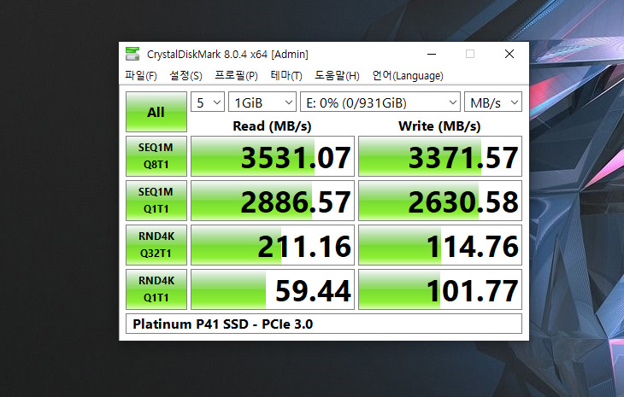Start the SEQ1M Q8T1 test
The image size is (624, 397).
coord(156,156)
